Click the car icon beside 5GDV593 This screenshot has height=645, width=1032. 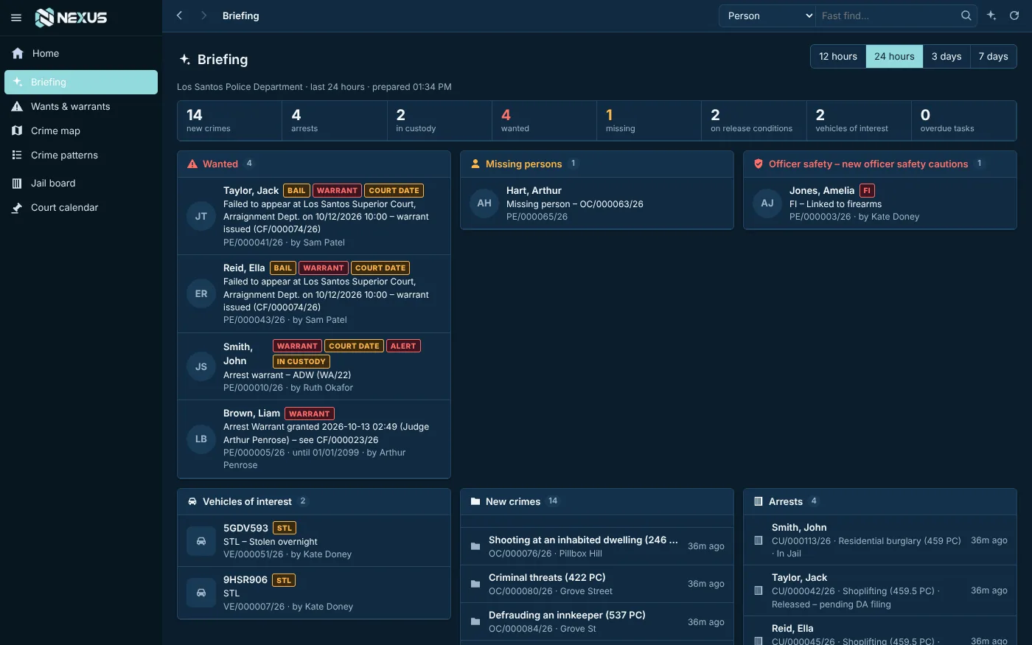point(201,541)
